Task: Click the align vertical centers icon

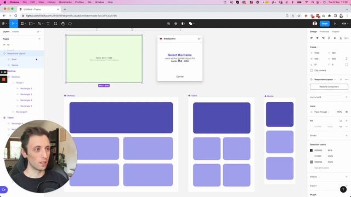Action: coord(335,38)
